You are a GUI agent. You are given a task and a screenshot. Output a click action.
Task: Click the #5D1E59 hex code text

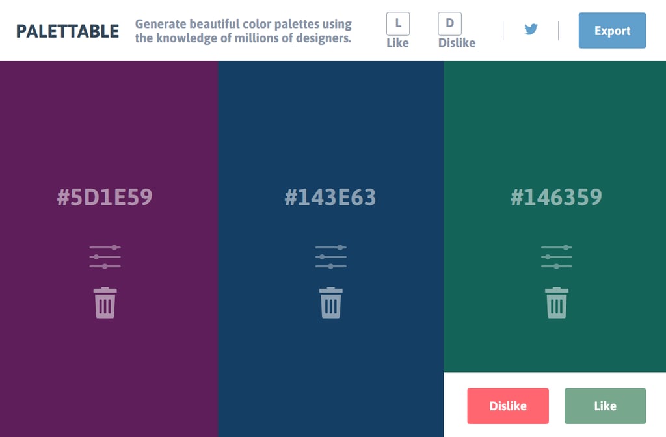pyautogui.click(x=105, y=198)
